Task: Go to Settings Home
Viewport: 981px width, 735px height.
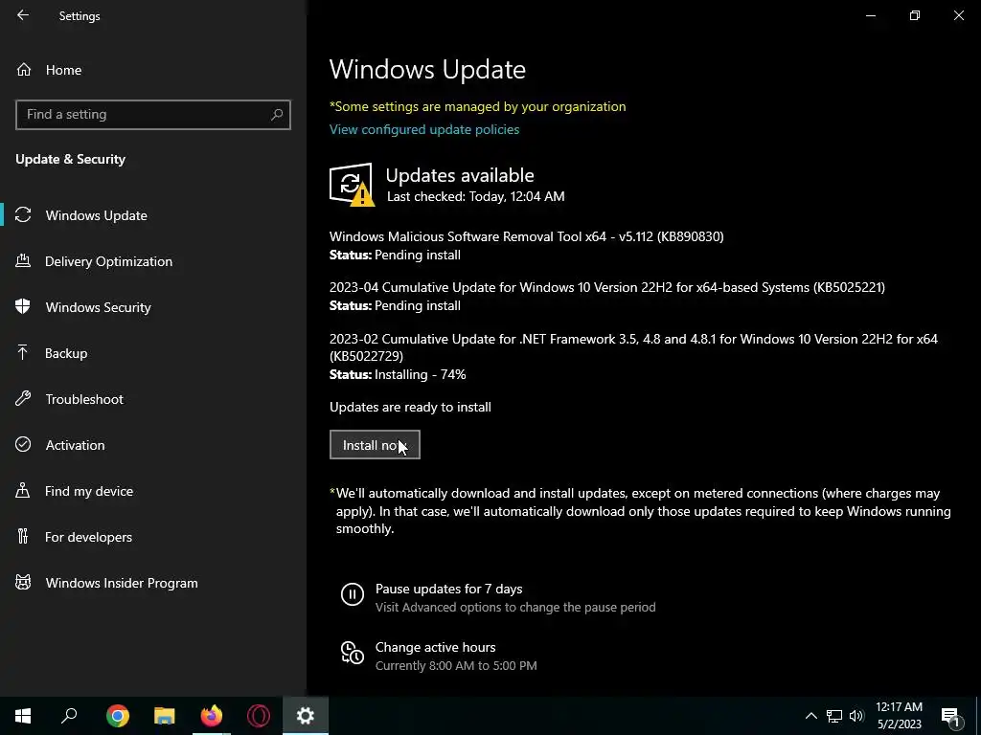Action: coord(63,70)
